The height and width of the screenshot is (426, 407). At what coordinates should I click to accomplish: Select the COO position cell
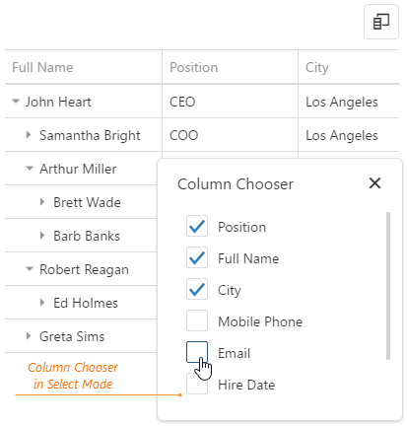point(230,135)
